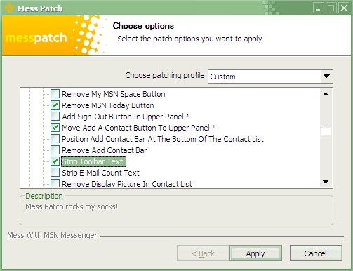Viewport: 353px width, 271px height.
Task: Tick Remove Display Picture In Contact List
Action: coord(55,183)
